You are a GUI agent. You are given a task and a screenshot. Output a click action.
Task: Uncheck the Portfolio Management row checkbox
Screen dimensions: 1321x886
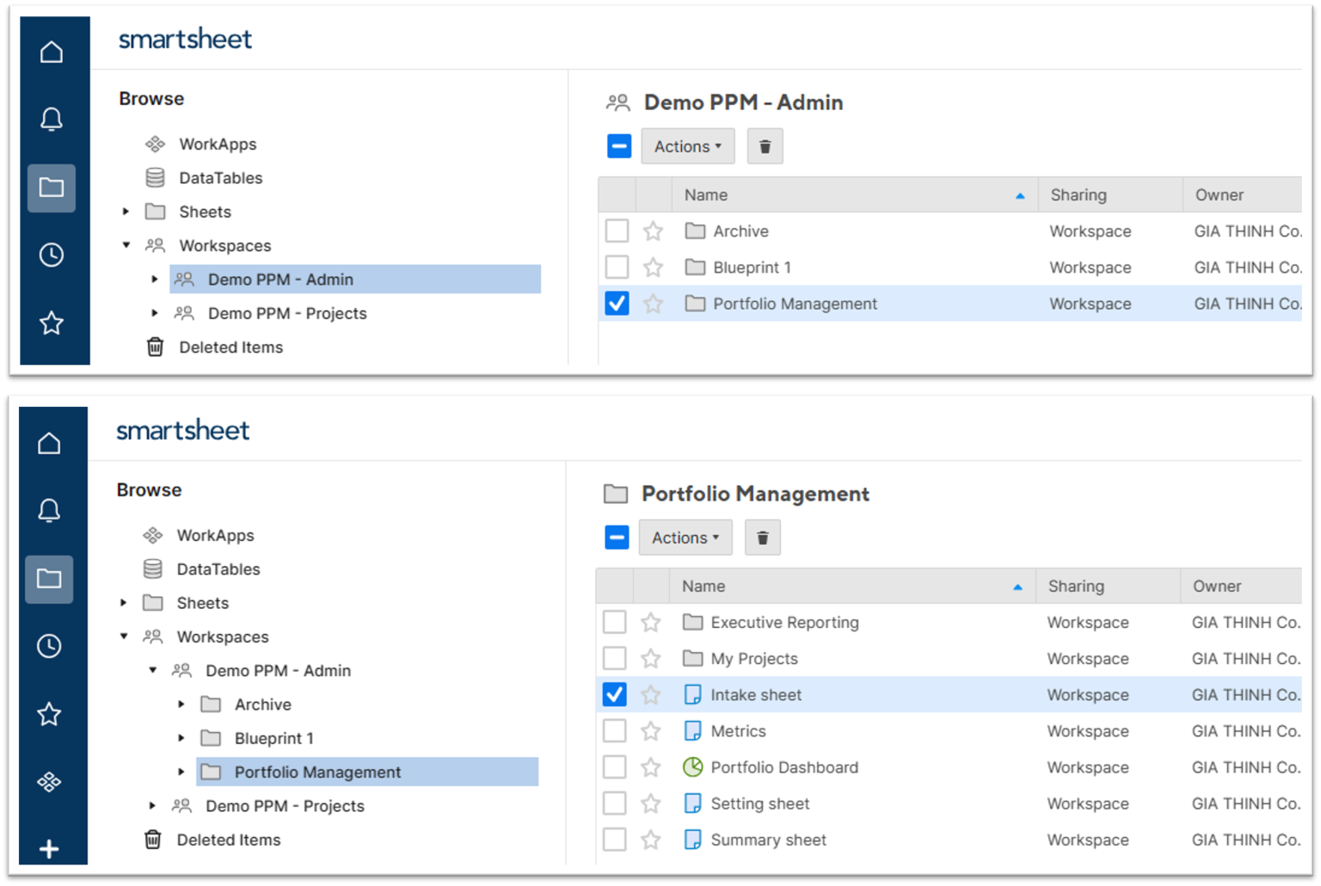tap(617, 303)
